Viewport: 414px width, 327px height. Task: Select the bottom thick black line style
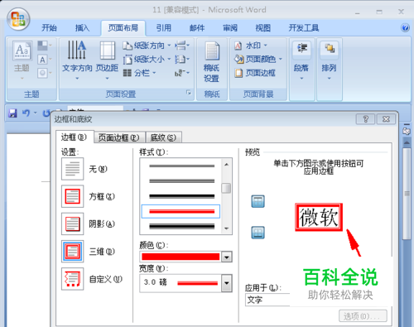point(181,226)
